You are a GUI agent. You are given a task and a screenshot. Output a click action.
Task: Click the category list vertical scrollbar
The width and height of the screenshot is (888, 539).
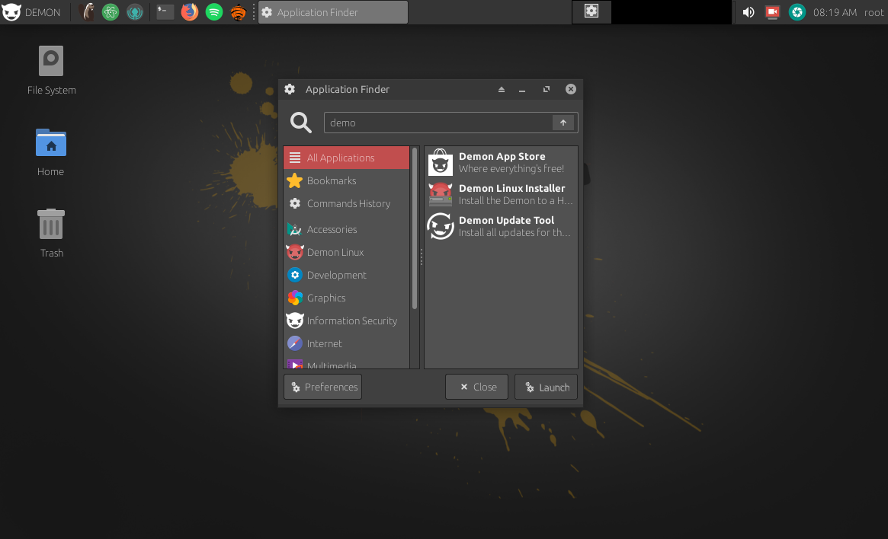(x=415, y=228)
